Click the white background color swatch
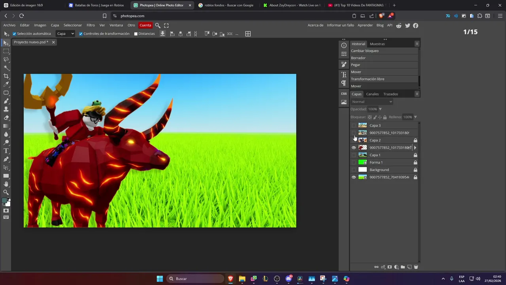The image size is (506, 285). [8, 203]
